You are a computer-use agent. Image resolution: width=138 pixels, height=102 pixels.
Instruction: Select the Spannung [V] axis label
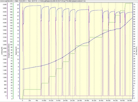[x=16, y=51]
